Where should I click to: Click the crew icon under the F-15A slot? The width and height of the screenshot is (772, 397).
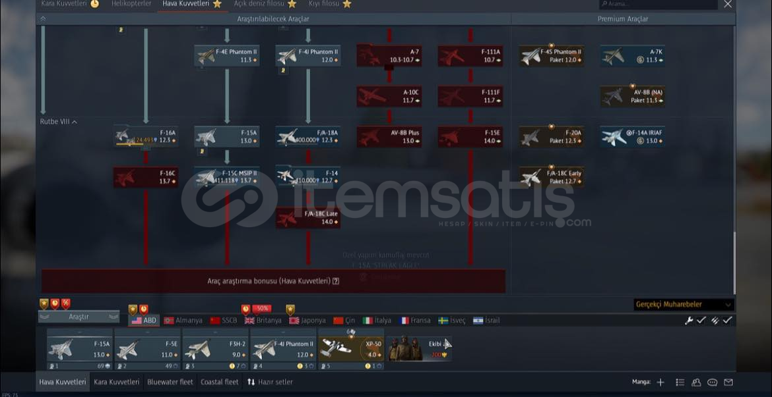pyautogui.click(x=52, y=366)
